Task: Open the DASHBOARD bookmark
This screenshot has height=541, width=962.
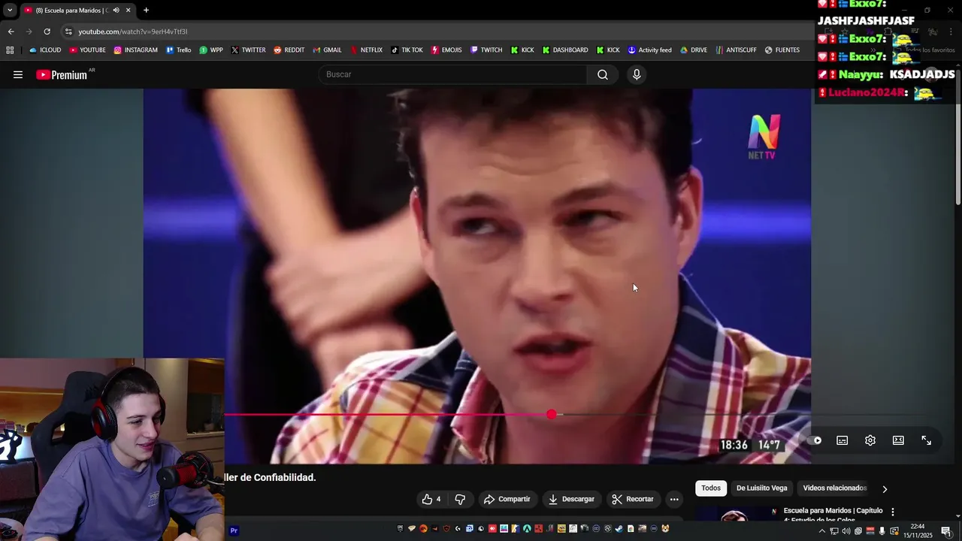Action: [x=565, y=50]
